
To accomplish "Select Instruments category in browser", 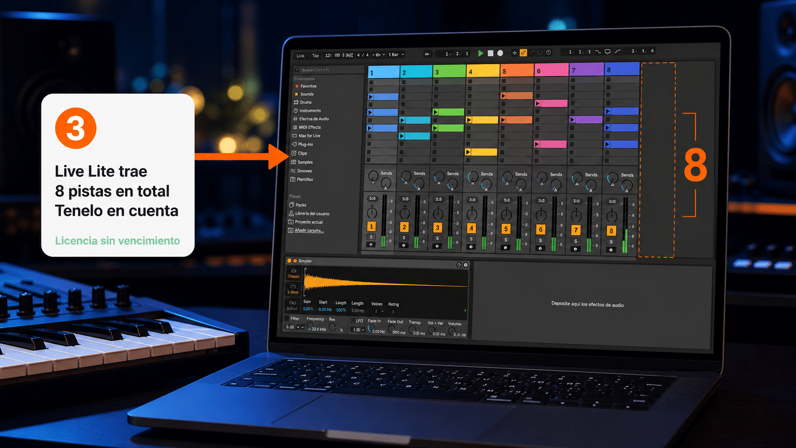I will tap(310, 110).
